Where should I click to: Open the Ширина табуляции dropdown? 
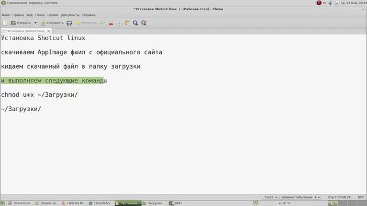[x=300, y=197]
